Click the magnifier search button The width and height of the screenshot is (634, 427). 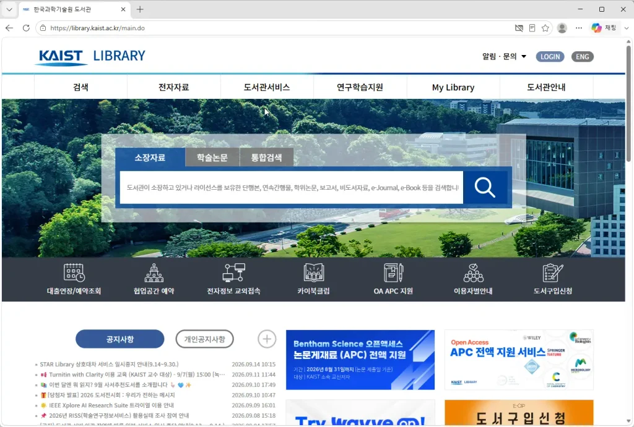point(485,187)
